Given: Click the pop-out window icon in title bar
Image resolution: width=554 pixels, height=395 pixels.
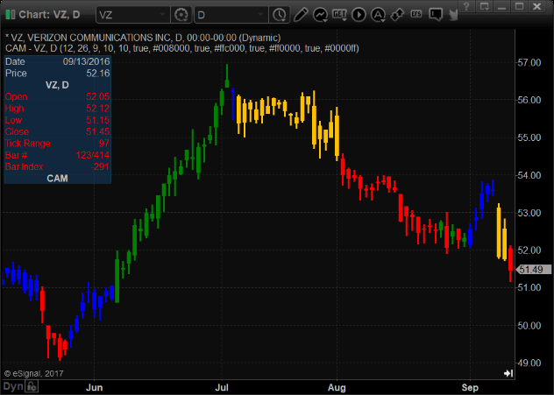Looking at the screenshot, I should (x=484, y=6).
